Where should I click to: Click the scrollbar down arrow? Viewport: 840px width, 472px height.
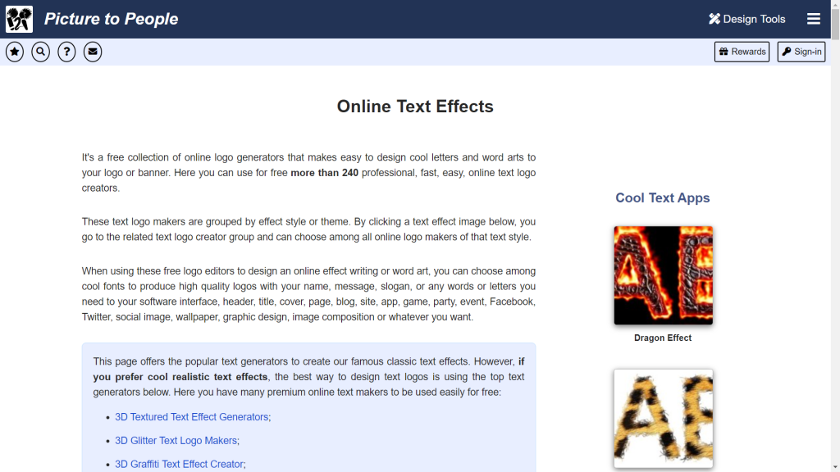click(835, 468)
